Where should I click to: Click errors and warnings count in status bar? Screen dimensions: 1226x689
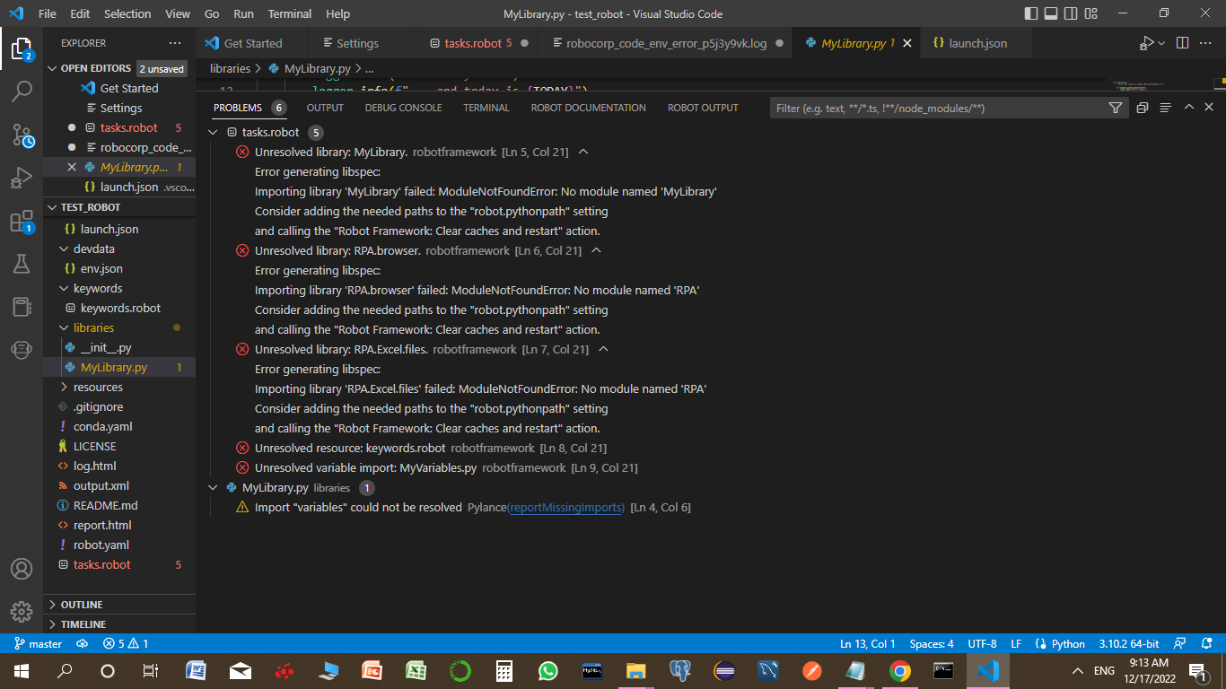tap(126, 644)
